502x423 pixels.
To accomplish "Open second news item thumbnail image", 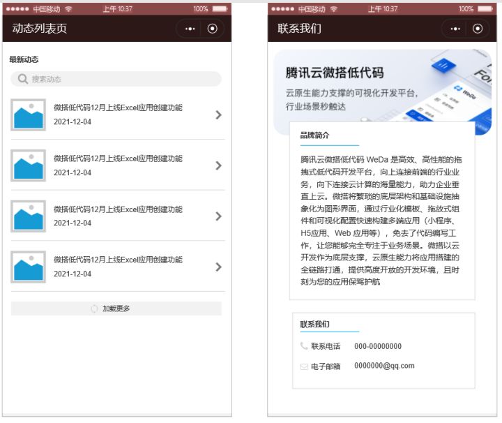I will (28, 165).
